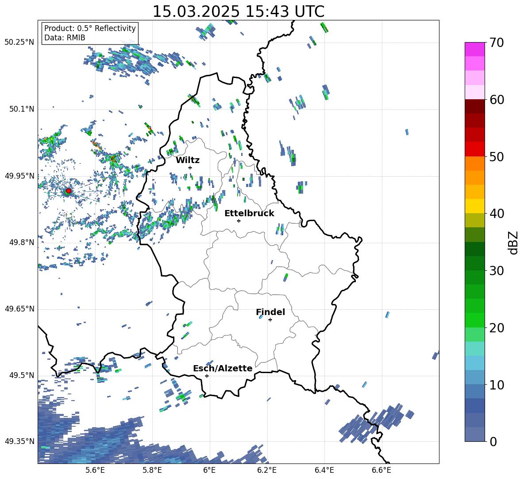The width and height of the screenshot is (524, 479).
Task: Click the 49.95°N latitude label
Action: [x=19, y=175]
